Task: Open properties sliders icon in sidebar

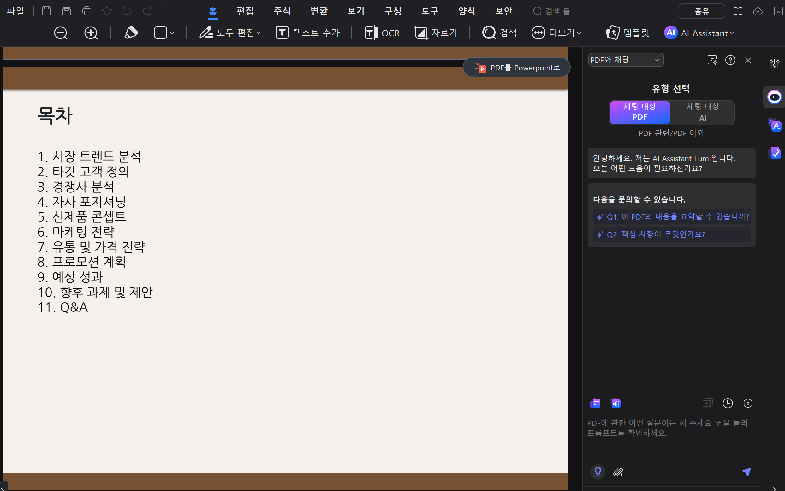Action: pos(775,63)
